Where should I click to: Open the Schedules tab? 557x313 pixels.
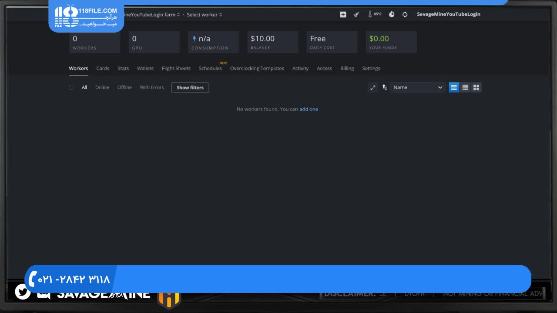210,68
